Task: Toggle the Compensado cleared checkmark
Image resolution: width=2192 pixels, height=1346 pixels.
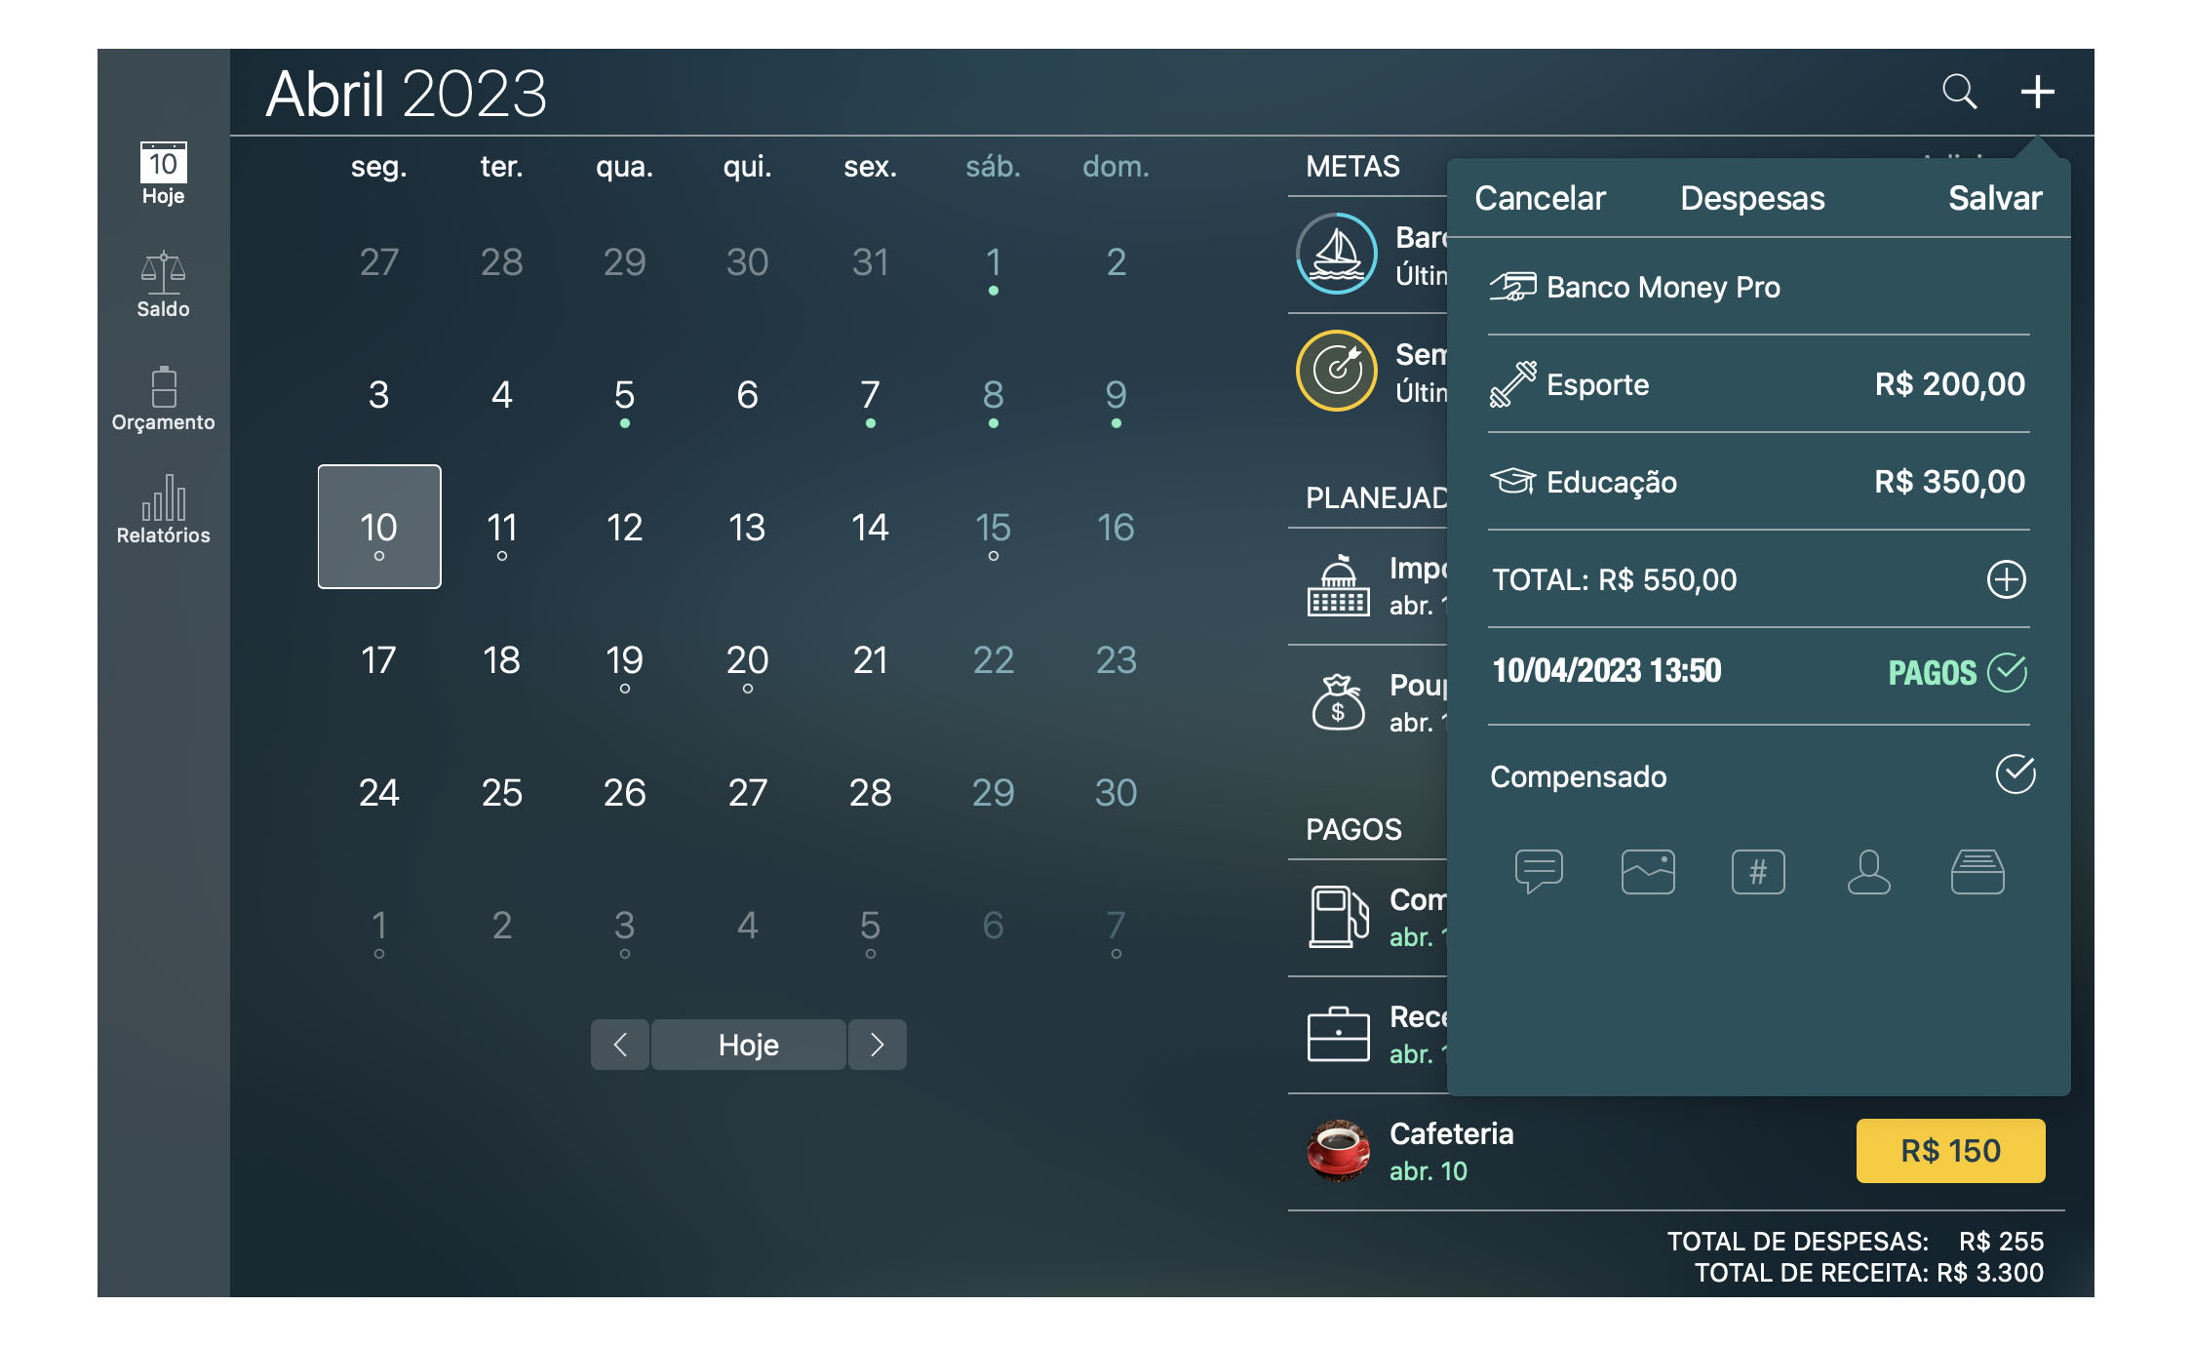Action: 2015,774
